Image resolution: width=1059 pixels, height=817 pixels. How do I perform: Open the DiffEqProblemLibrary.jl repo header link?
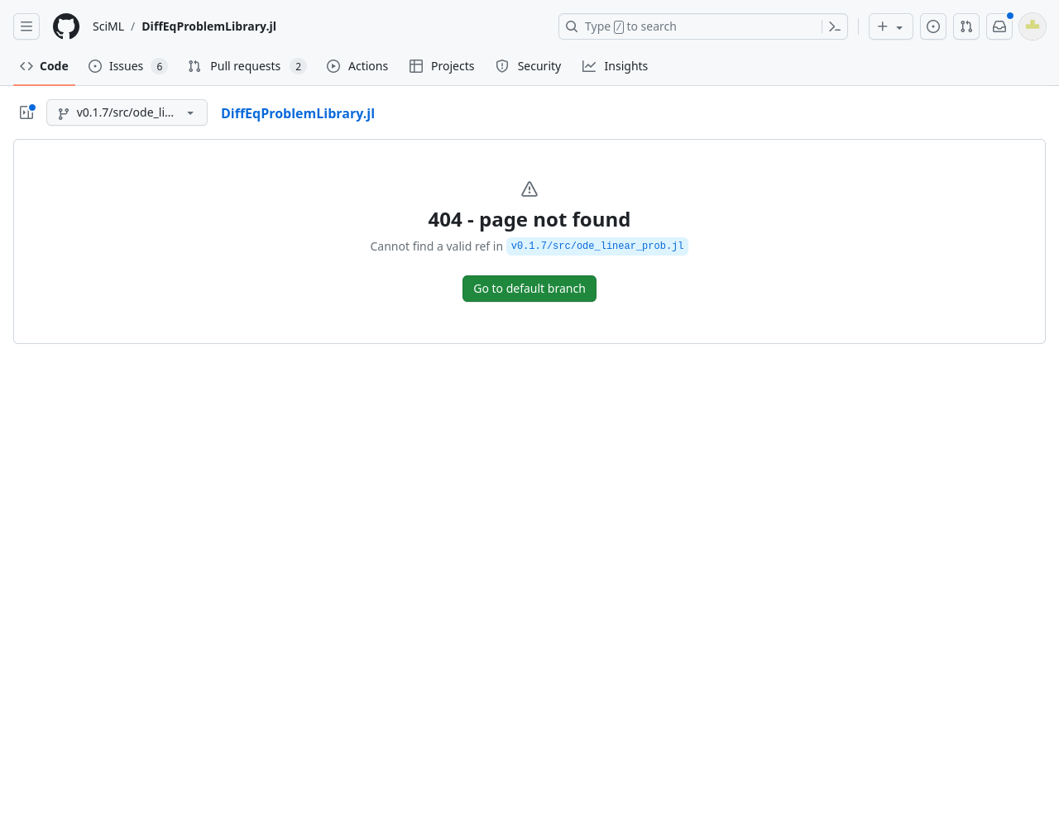coord(209,26)
